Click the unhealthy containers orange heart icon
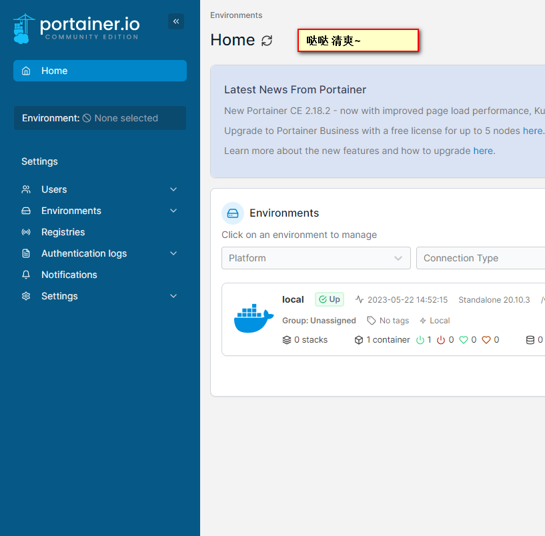 [x=486, y=340]
